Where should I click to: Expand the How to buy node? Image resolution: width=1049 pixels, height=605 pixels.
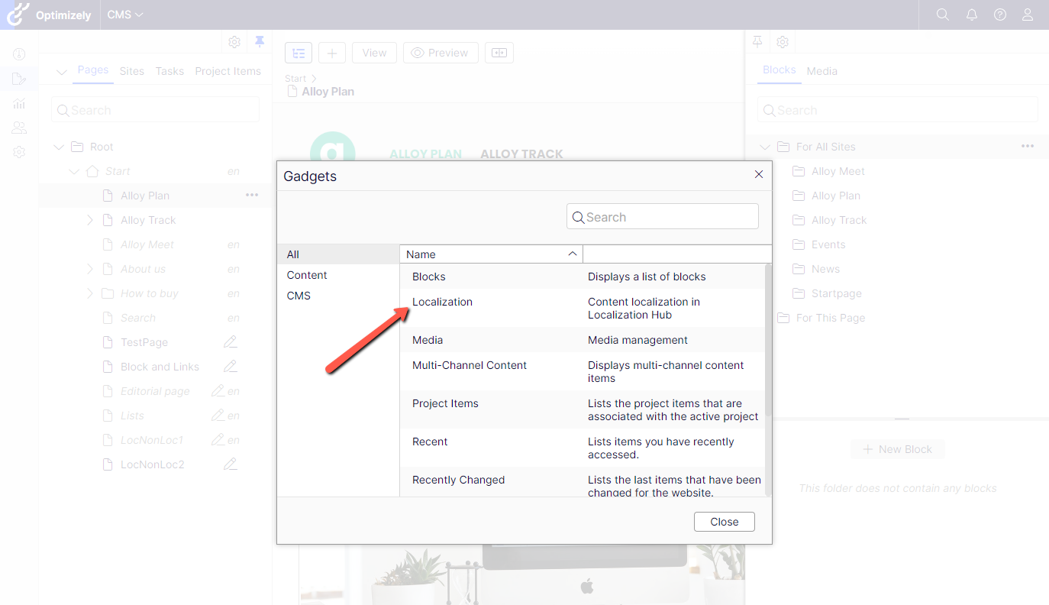[x=89, y=293]
